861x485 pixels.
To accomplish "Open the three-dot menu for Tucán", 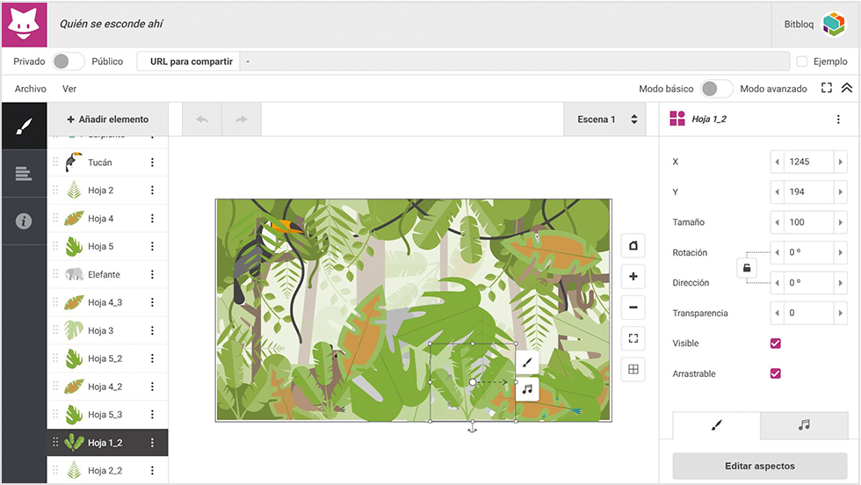I will coord(152,162).
